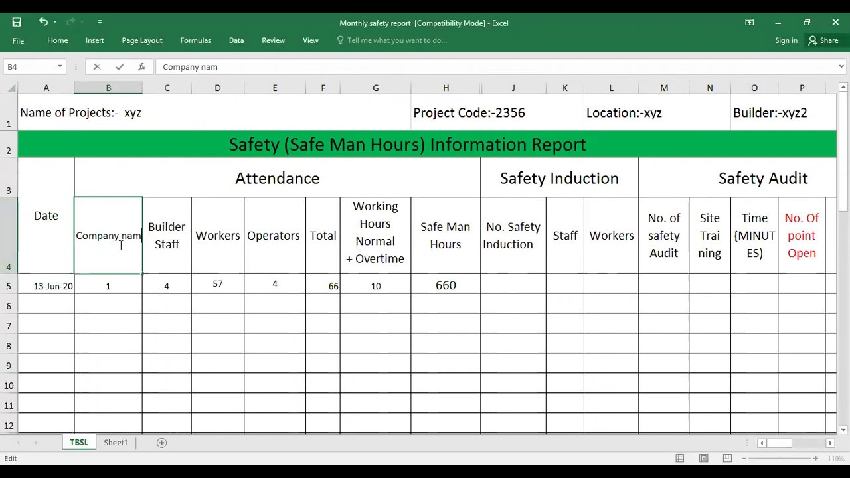Open Customize Quick Access Toolbar dropdown
850x478 pixels.
pos(100,22)
